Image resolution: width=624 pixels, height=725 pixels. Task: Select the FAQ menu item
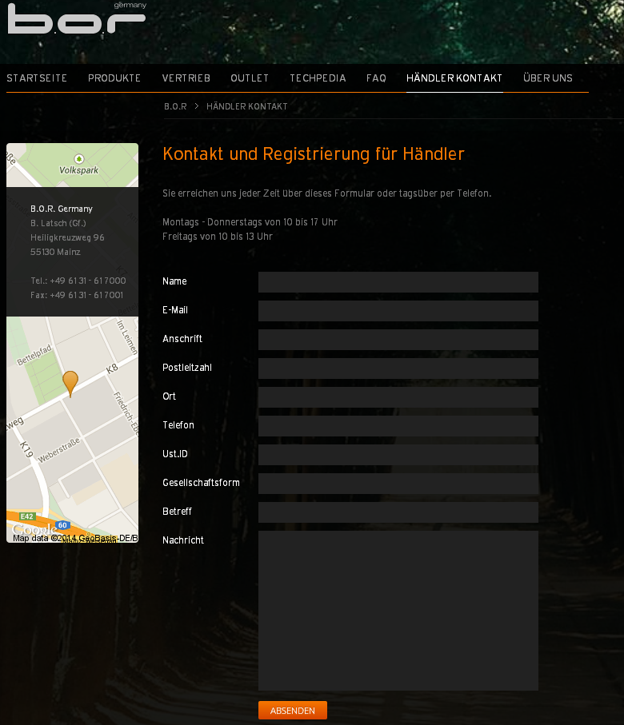376,78
